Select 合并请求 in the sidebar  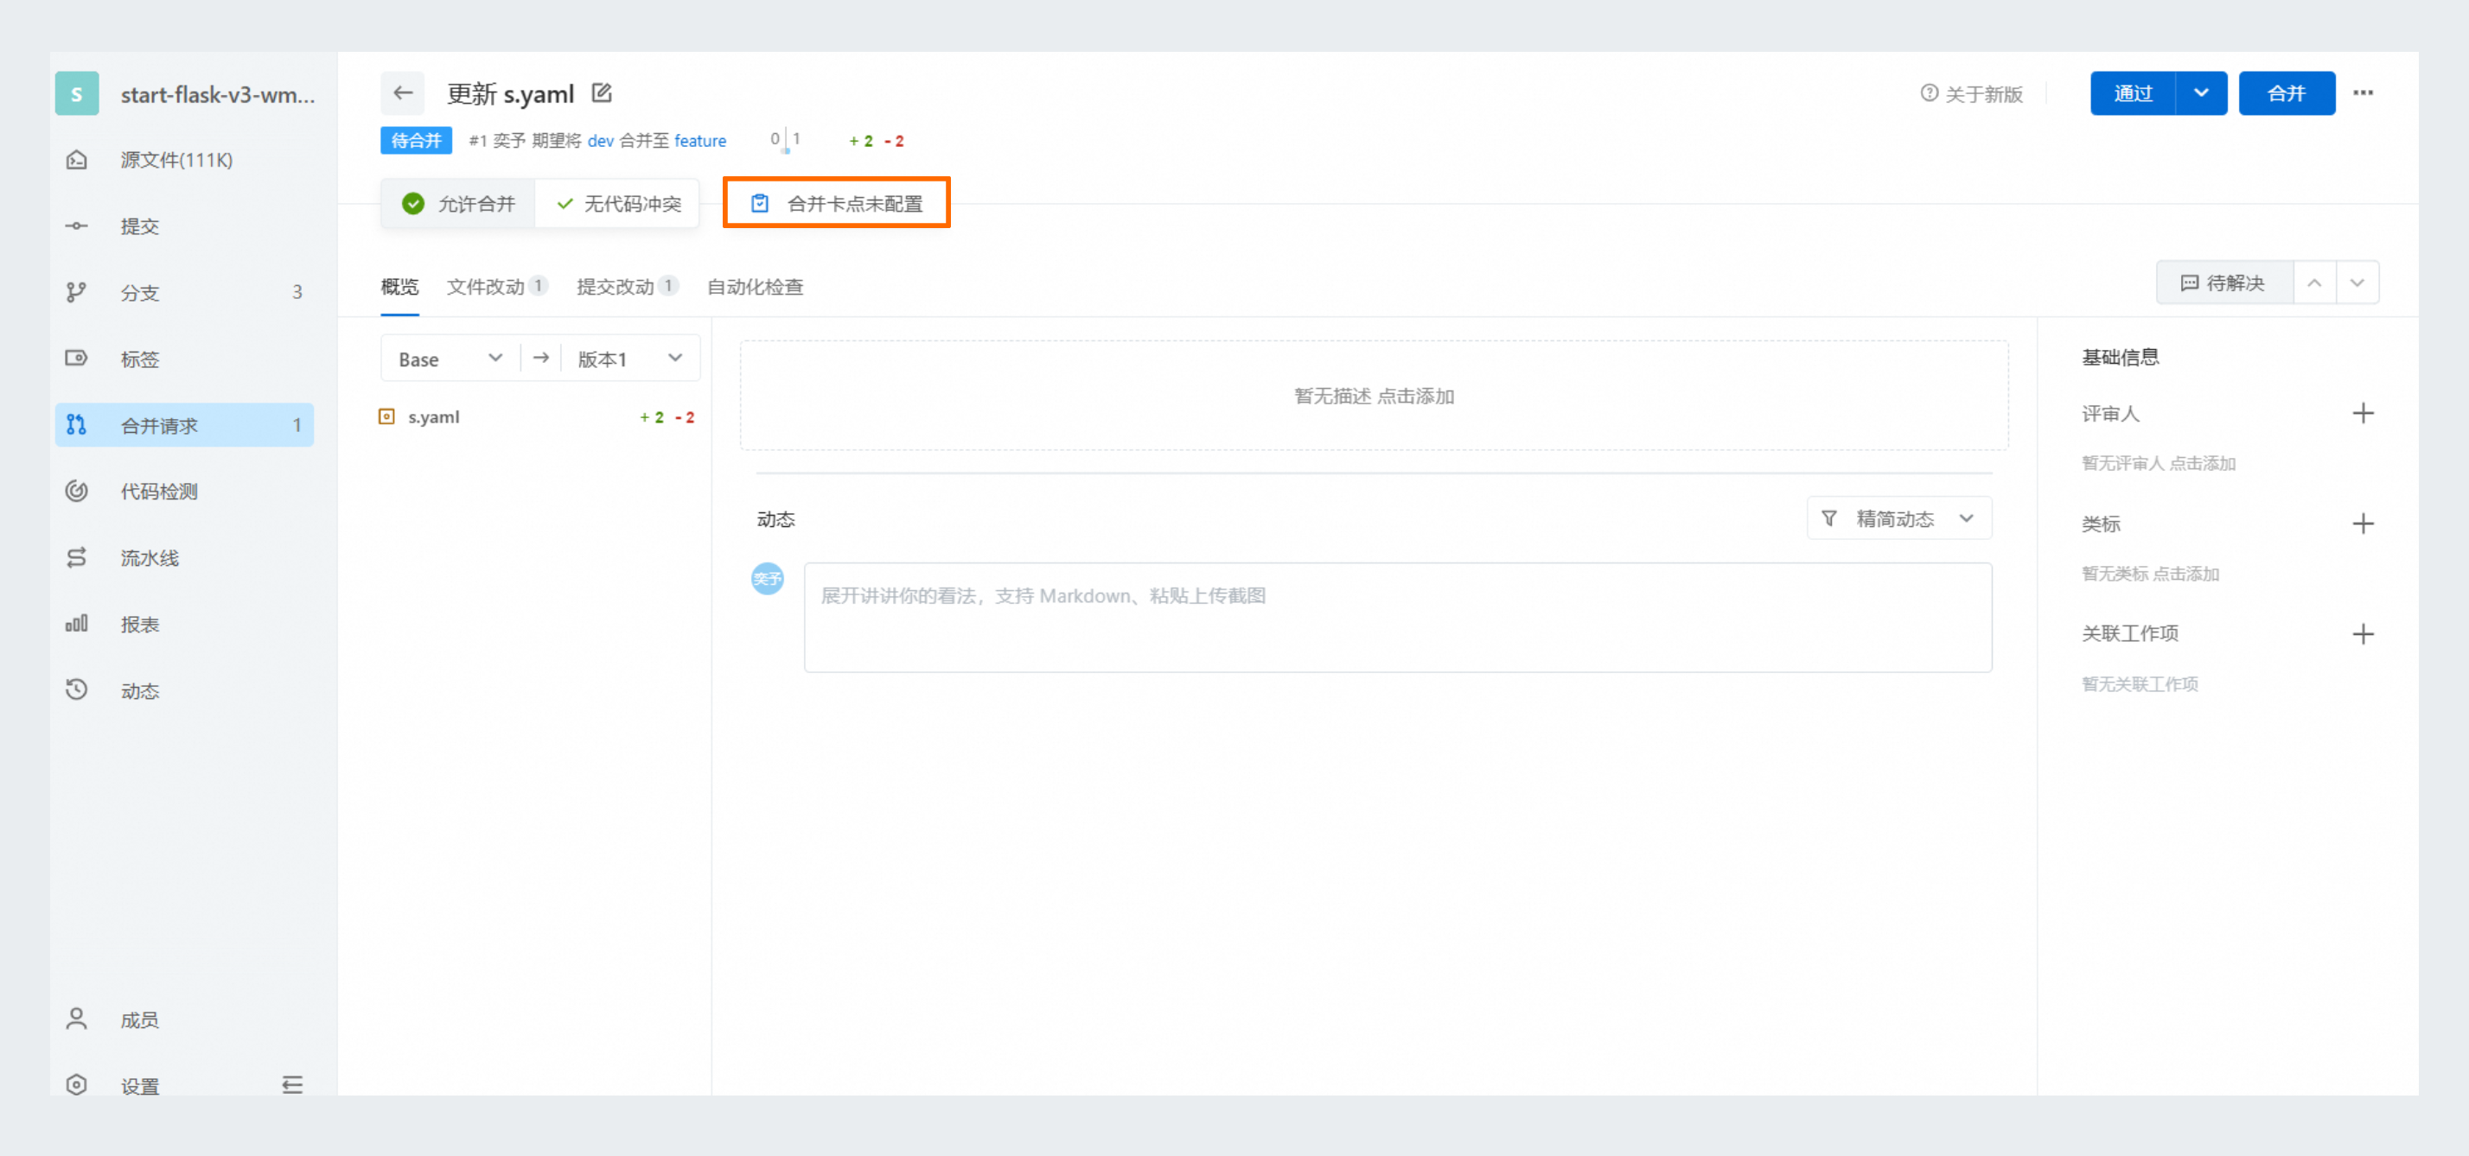click(185, 425)
